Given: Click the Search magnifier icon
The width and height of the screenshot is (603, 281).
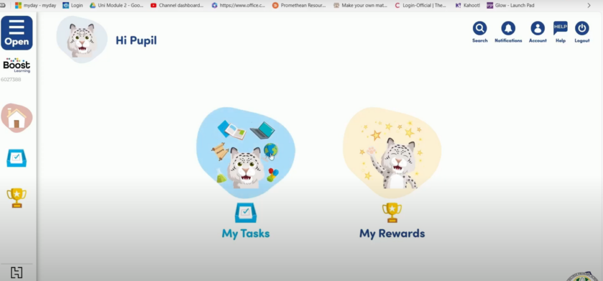Looking at the screenshot, I should click(479, 28).
